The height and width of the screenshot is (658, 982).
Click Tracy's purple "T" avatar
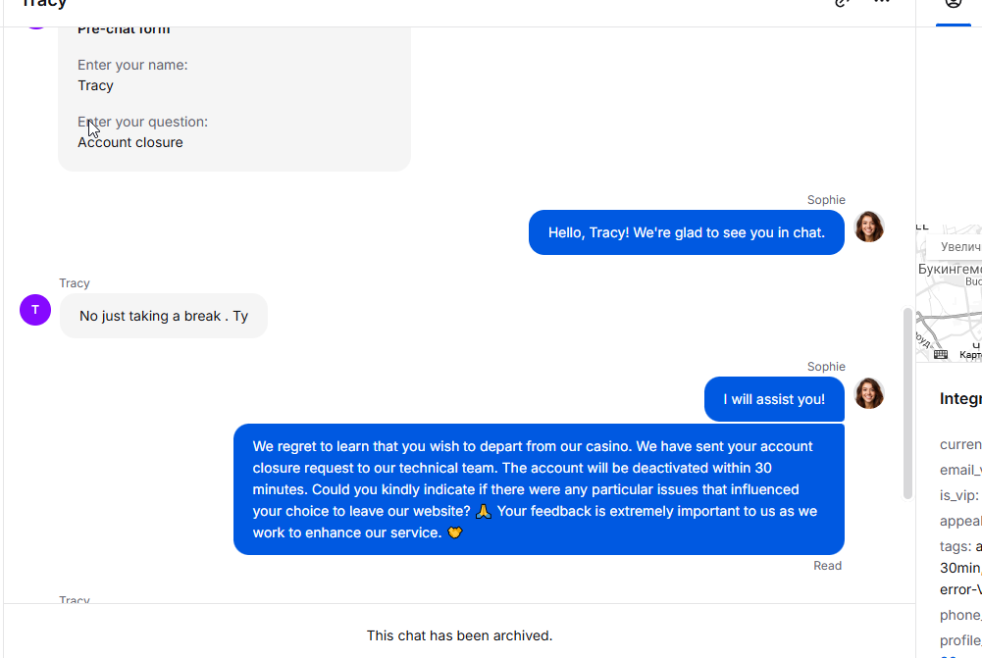pyautogui.click(x=35, y=310)
